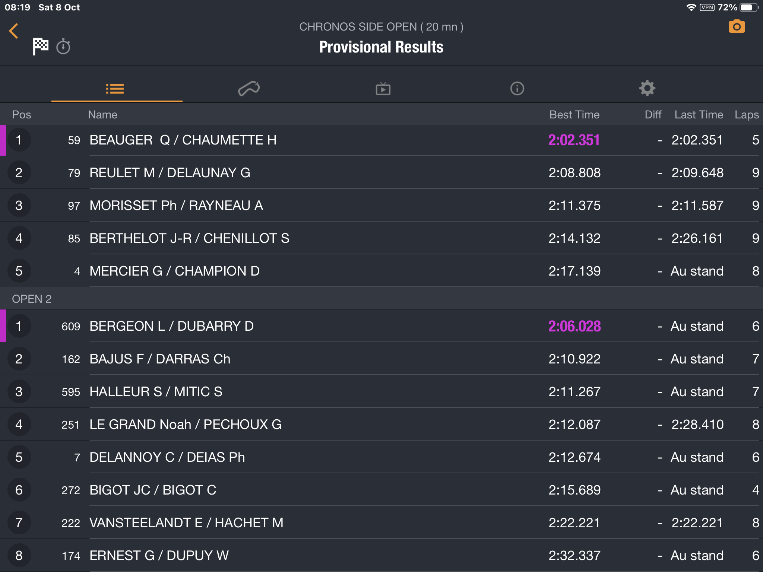Select the checkered flag icon

[40, 47]
